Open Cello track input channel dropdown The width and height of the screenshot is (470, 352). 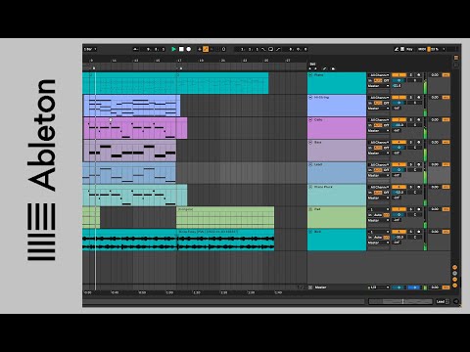(x=379, y=120)
